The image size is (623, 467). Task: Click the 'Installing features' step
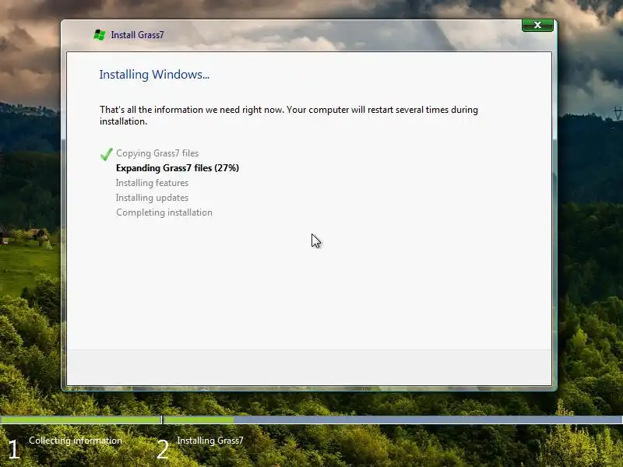point(152,183)
